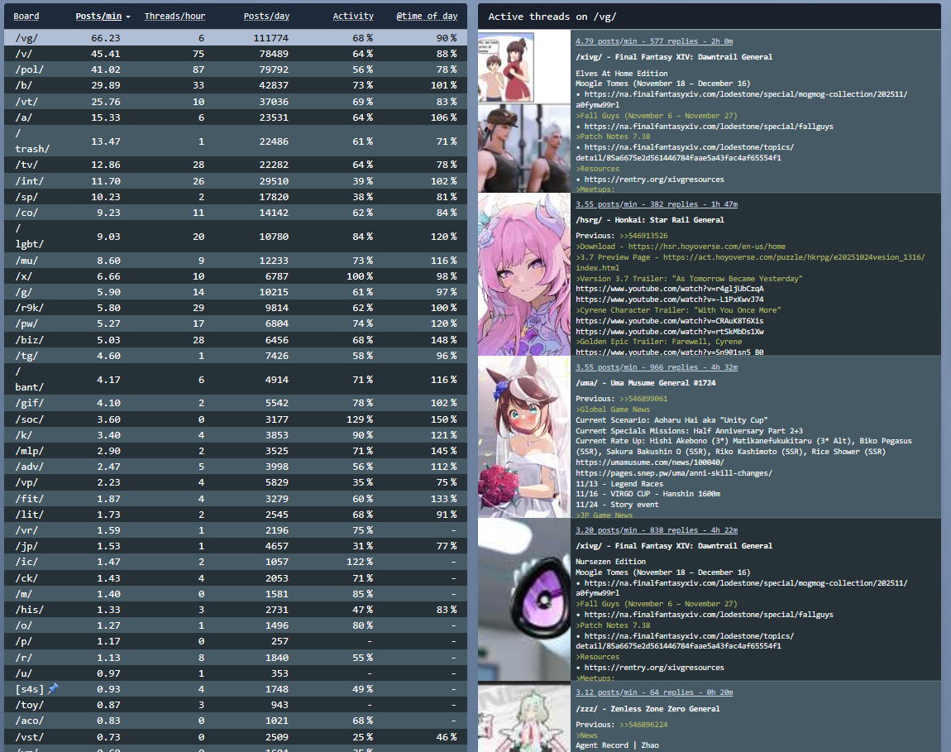Select the /pw/ board row
Viewport: 951px width, 752px height.
pos(236,323)
